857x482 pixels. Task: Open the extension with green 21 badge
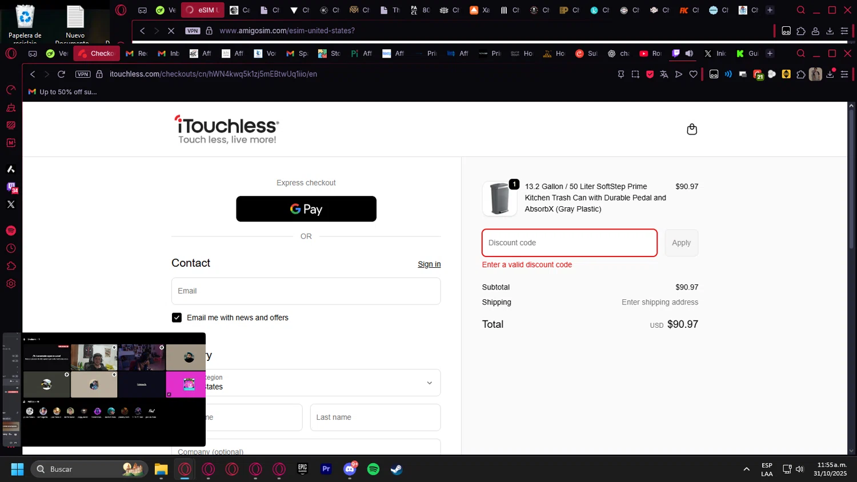click(x=758, y=75)
